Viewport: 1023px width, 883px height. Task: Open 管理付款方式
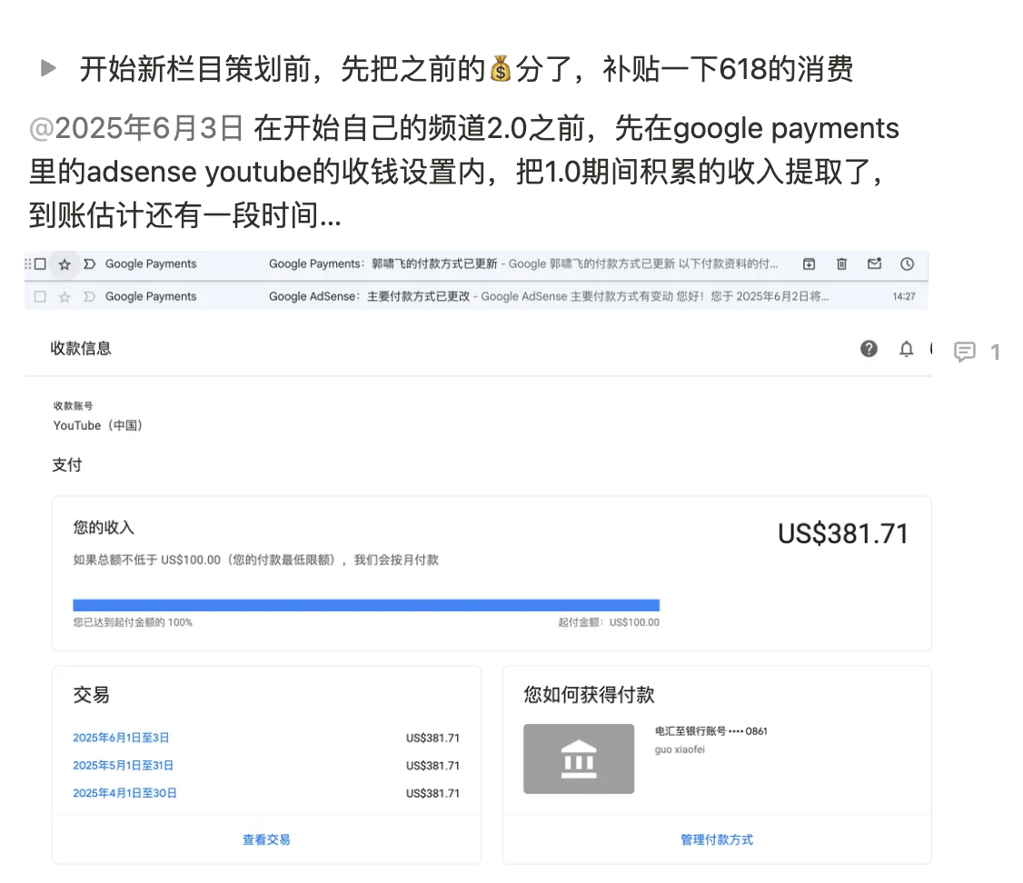coord(717,839)
